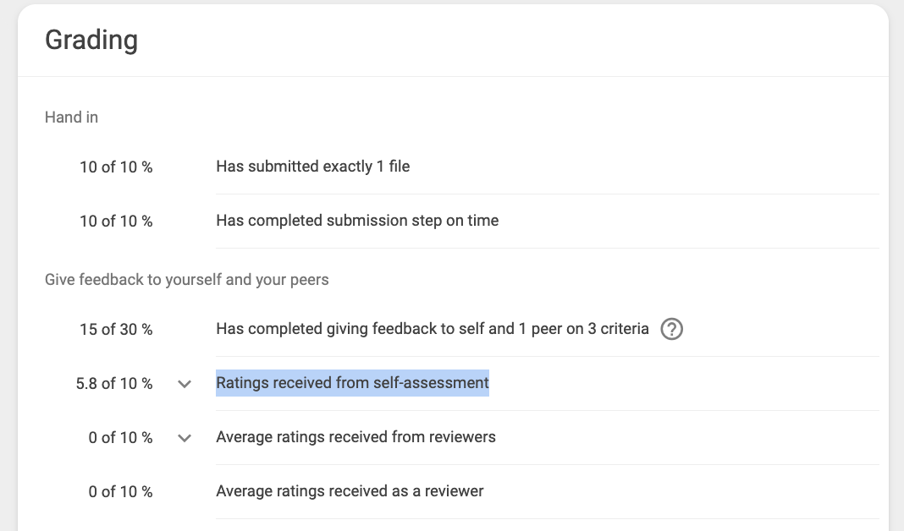Click 'Average ratings received as a reviewer'

coord(350,491)
